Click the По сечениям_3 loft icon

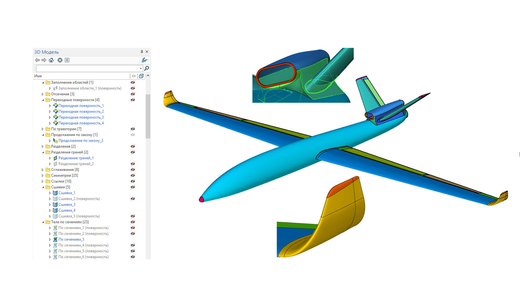(55, 240)
